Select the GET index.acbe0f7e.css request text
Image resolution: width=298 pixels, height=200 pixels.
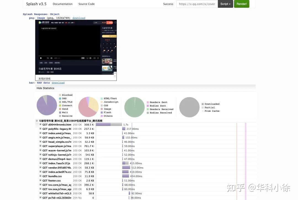(x=57, y=172)
